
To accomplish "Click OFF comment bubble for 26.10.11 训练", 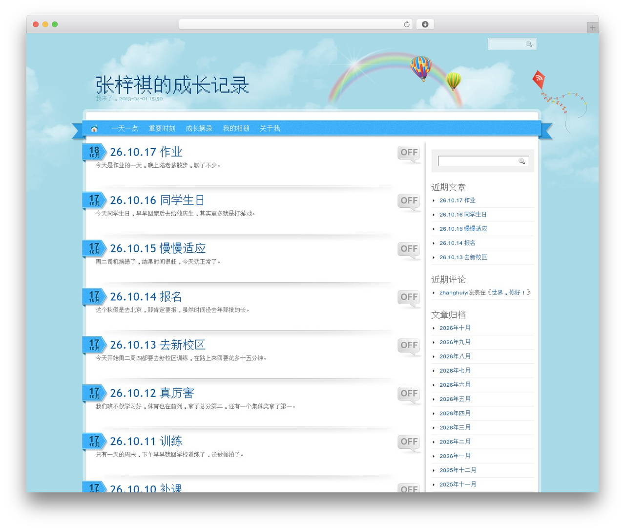I will click(409, 443).
